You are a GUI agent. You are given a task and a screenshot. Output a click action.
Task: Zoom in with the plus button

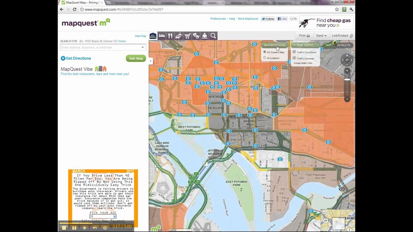pyautogui.click(x=347, y=71)
